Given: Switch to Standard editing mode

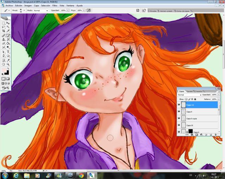Looking at the screenshot, I should point(4,79).
